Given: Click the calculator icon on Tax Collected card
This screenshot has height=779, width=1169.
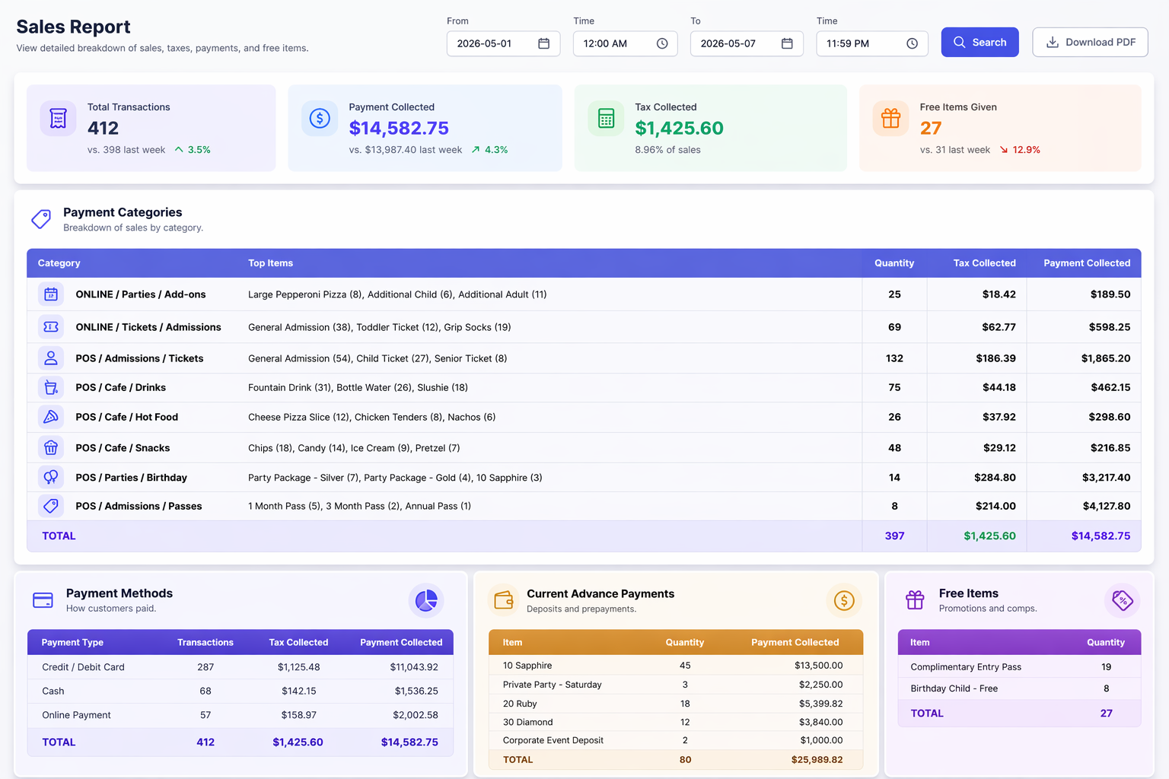Looking at the screenshot, I should [x=605, y=118].
